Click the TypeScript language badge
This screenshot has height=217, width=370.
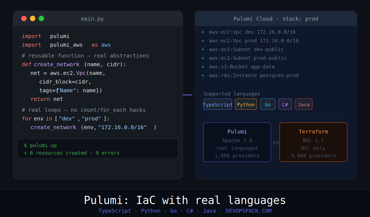[x=218, y=104]
